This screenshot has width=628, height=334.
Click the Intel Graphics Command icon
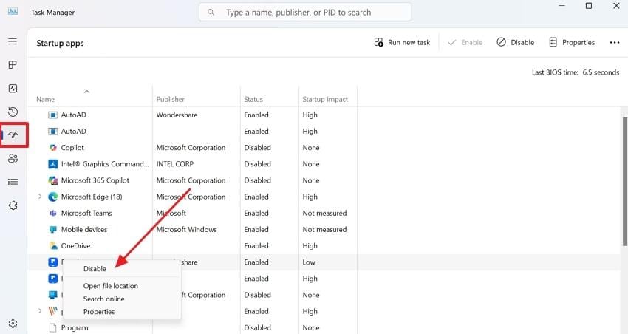52,164
